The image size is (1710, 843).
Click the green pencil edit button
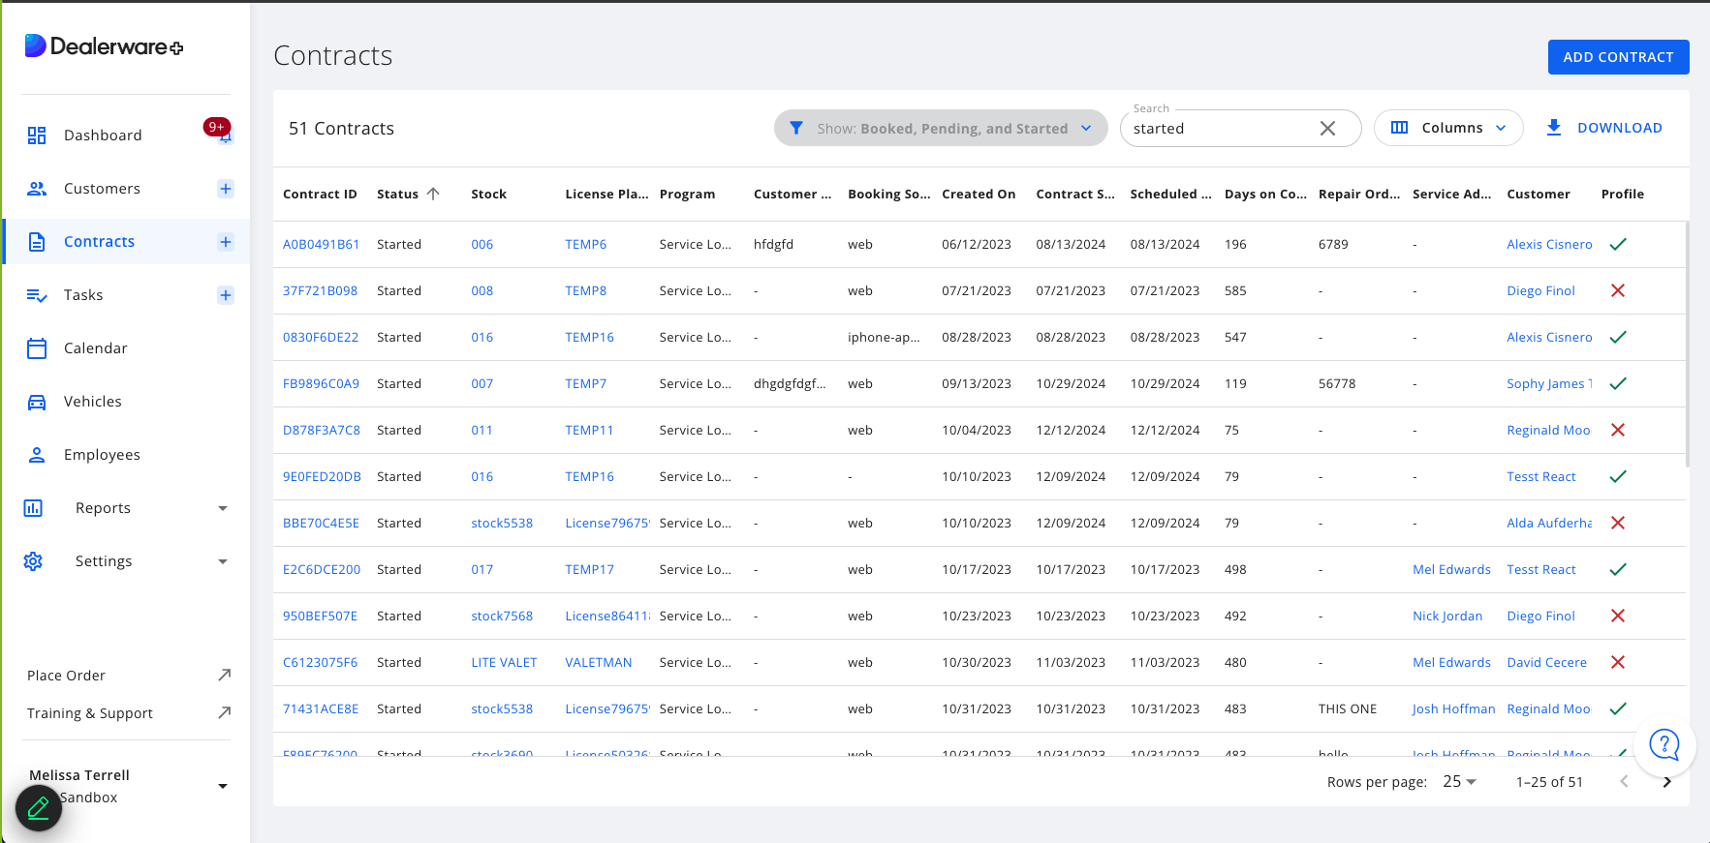(x=39, y=808)
